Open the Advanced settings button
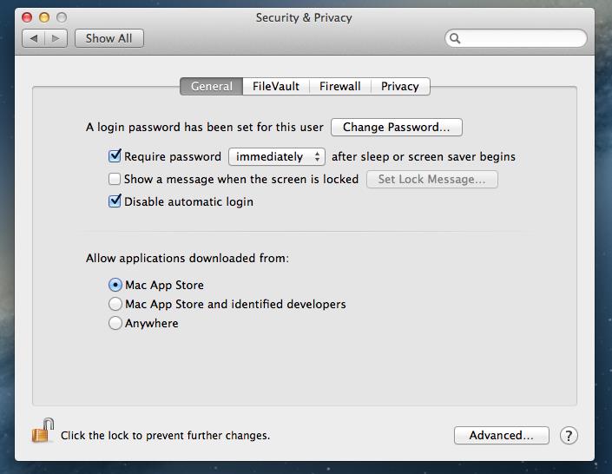Viewport: 612px width, 474px height. (501, 435)
